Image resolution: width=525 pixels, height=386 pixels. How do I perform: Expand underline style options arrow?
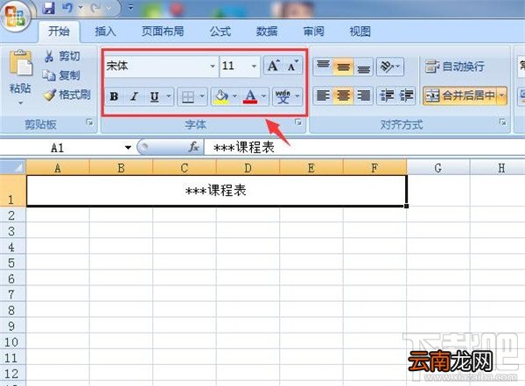(168, 96)
